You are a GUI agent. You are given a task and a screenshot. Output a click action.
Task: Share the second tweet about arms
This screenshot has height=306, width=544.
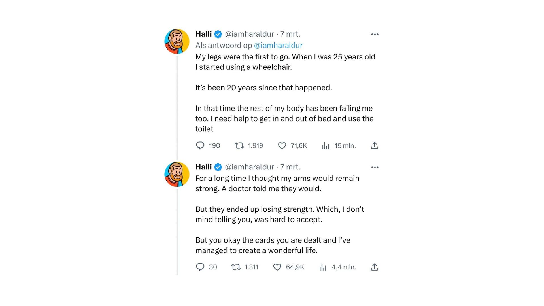pos(375,267)
